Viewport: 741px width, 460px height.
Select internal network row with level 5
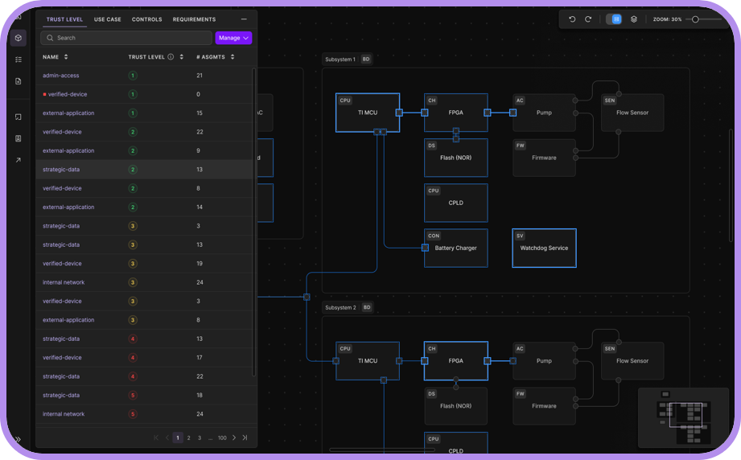144,414
